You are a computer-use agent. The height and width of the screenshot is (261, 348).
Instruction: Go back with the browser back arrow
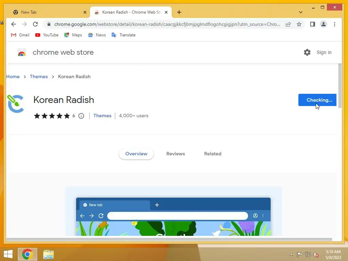[x=14, y=24]
